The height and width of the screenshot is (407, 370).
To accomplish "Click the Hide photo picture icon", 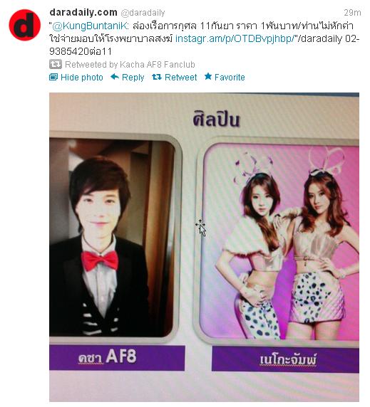I will coord(53,77).
